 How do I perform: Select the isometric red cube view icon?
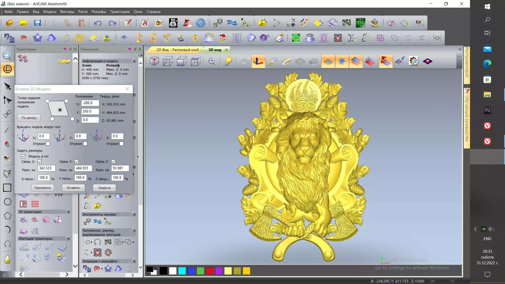coord(154,61)
